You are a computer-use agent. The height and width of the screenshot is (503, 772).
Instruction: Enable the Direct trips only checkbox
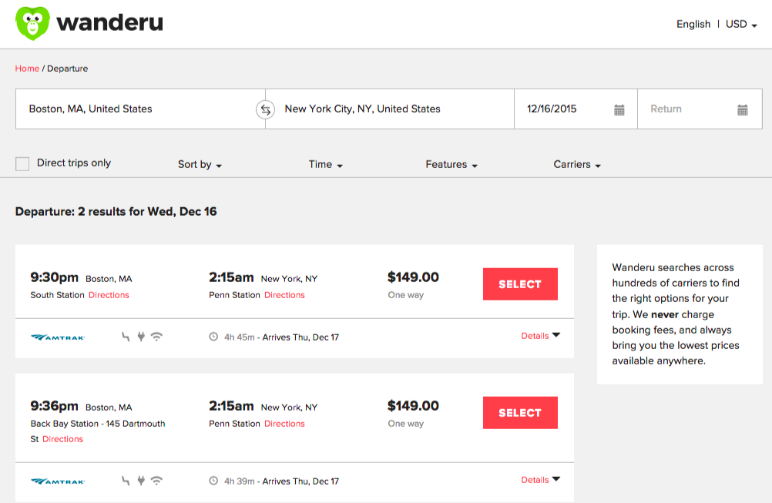[x=22, y=164]
